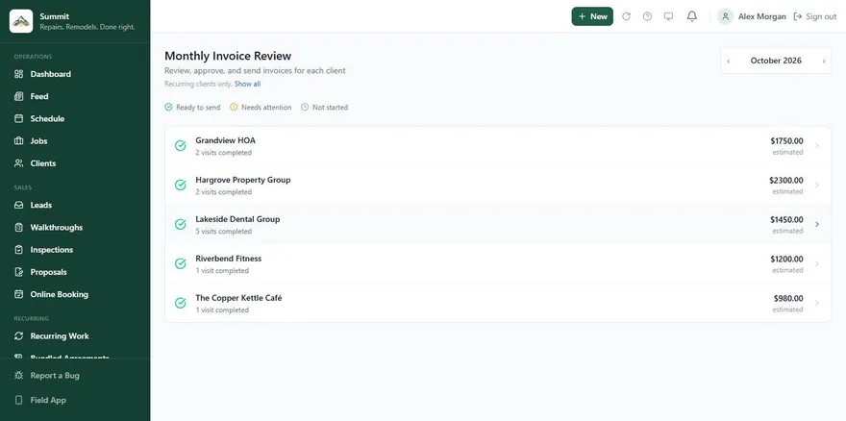This screenshot has width=846, height=421.
Task: Click the Field App phone icon
Action: 19,400
